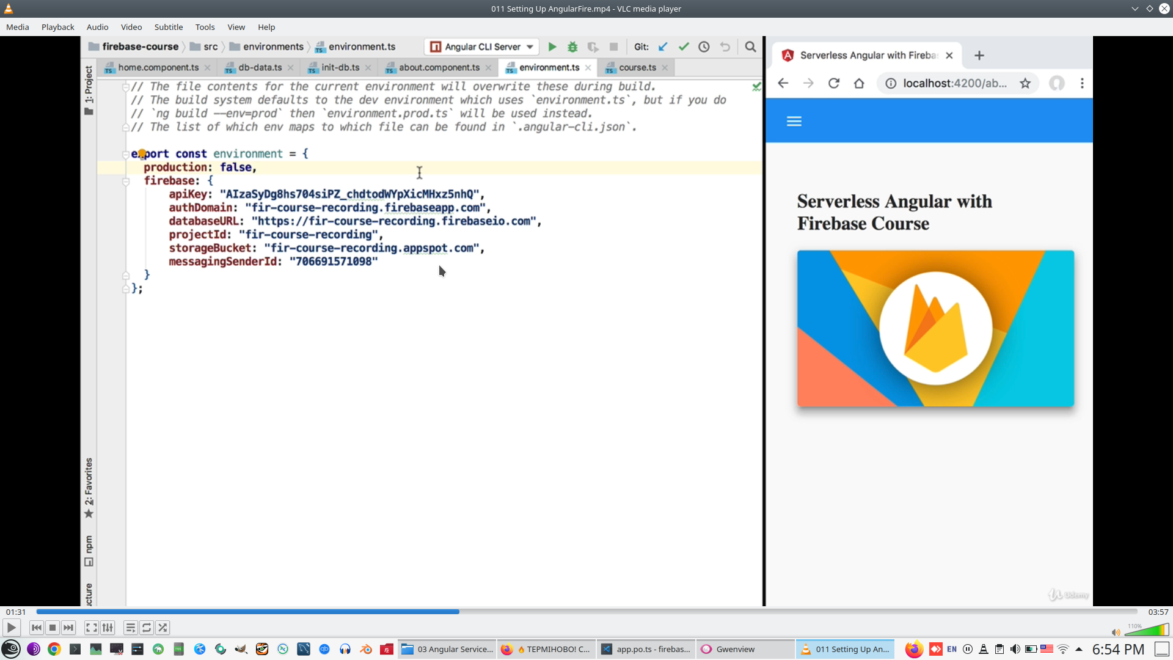Switch to Gwenview taskbar window
The height and width of the screenshot is (660, 1173).
(735, 649)
